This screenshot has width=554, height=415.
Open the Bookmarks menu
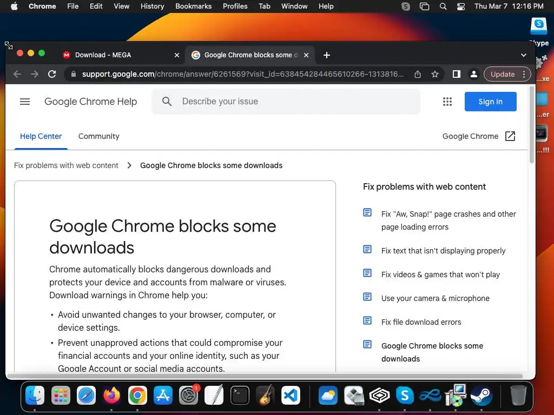tap(194, 6)
